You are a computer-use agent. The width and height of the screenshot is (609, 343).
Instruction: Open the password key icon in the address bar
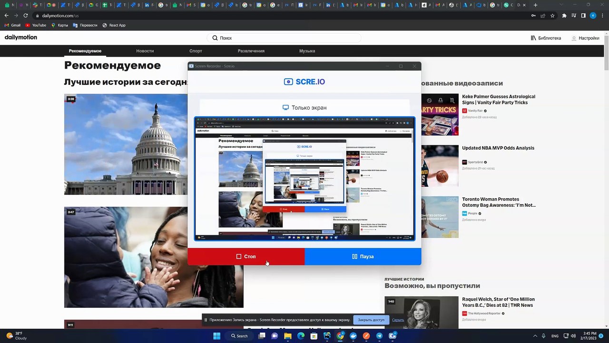pyautogui.click(x=533, y=16)
